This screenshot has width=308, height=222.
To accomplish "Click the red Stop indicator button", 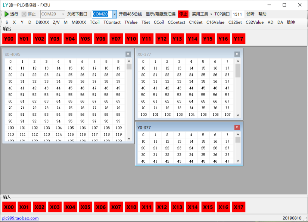I will click(x=183, y=14).
